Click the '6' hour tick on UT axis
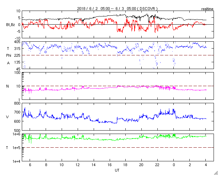218x175 pixels. point(30,165)
